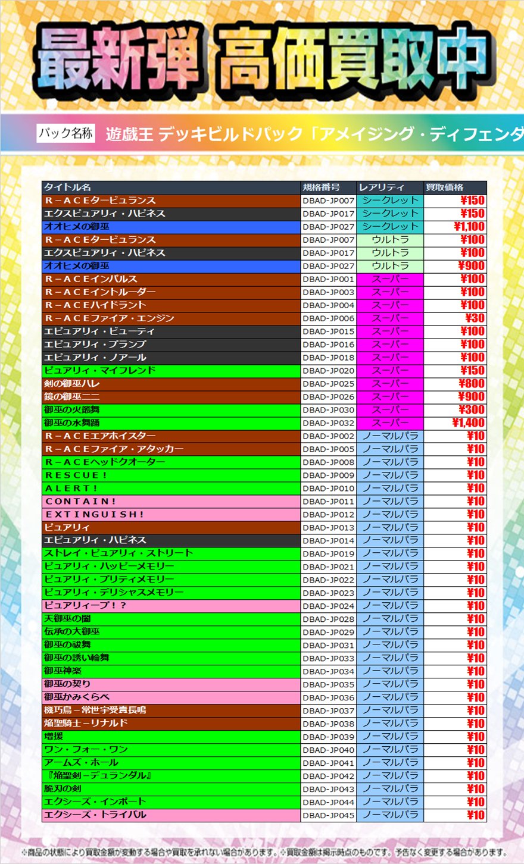Viewport: 524px width, 864px height.
Task: Click ウルトラ rarity in the オオヒメの御巫 row
Action: pyautogui.click(x=390, y=266)
